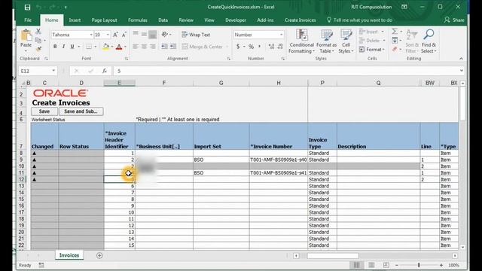Image resolution: width=482 pixels, height=271 pixels.
Task: Click the Paste clipboard icon
Action: pos(26,35)
